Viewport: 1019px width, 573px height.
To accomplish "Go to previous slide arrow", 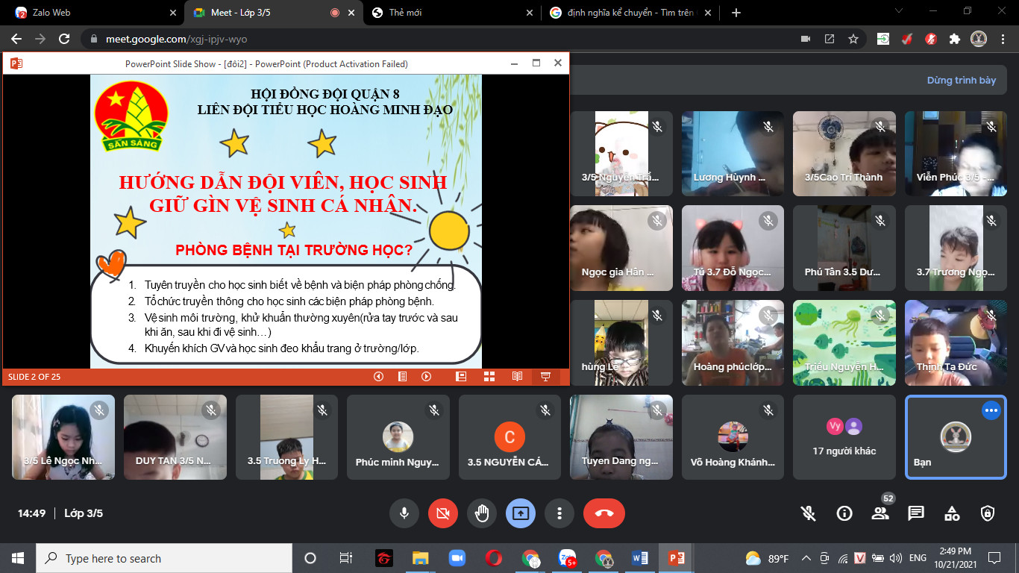I will [378, 377].
